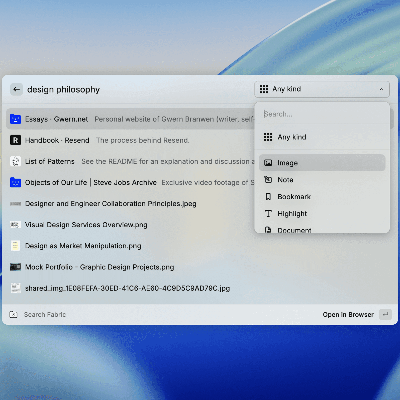Click thumbnail of Mock Portfolio image
Screen dimensions: 400x400
[x=16, y=267]
